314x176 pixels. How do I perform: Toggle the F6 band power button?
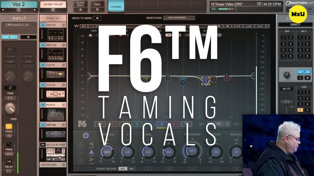(x=86, y=135)
